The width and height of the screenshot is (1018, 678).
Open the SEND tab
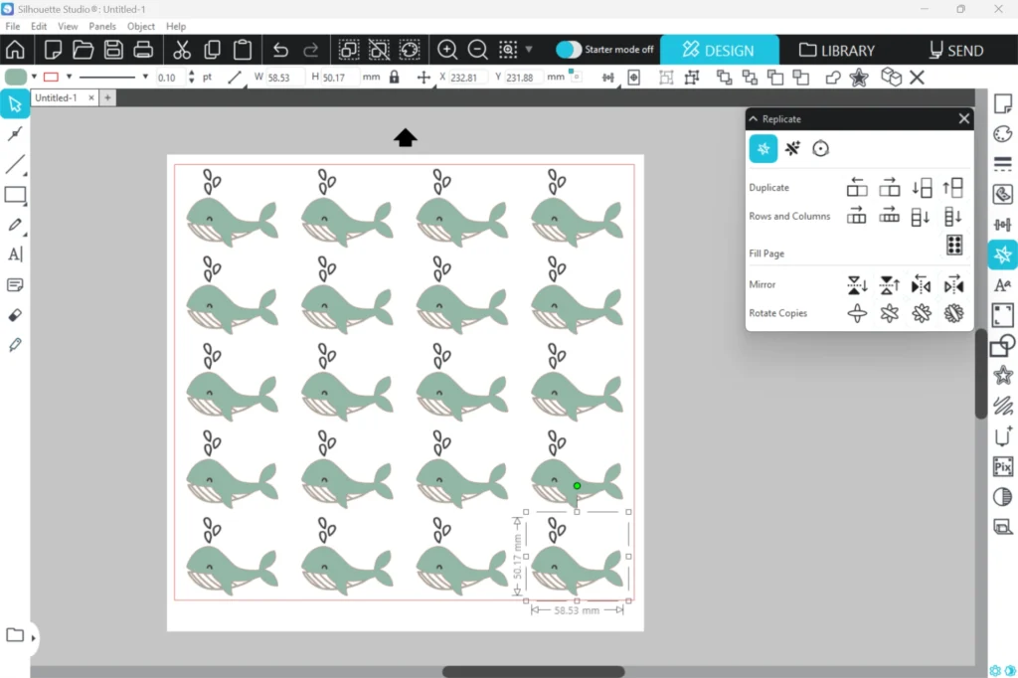(x=955, y=50)
